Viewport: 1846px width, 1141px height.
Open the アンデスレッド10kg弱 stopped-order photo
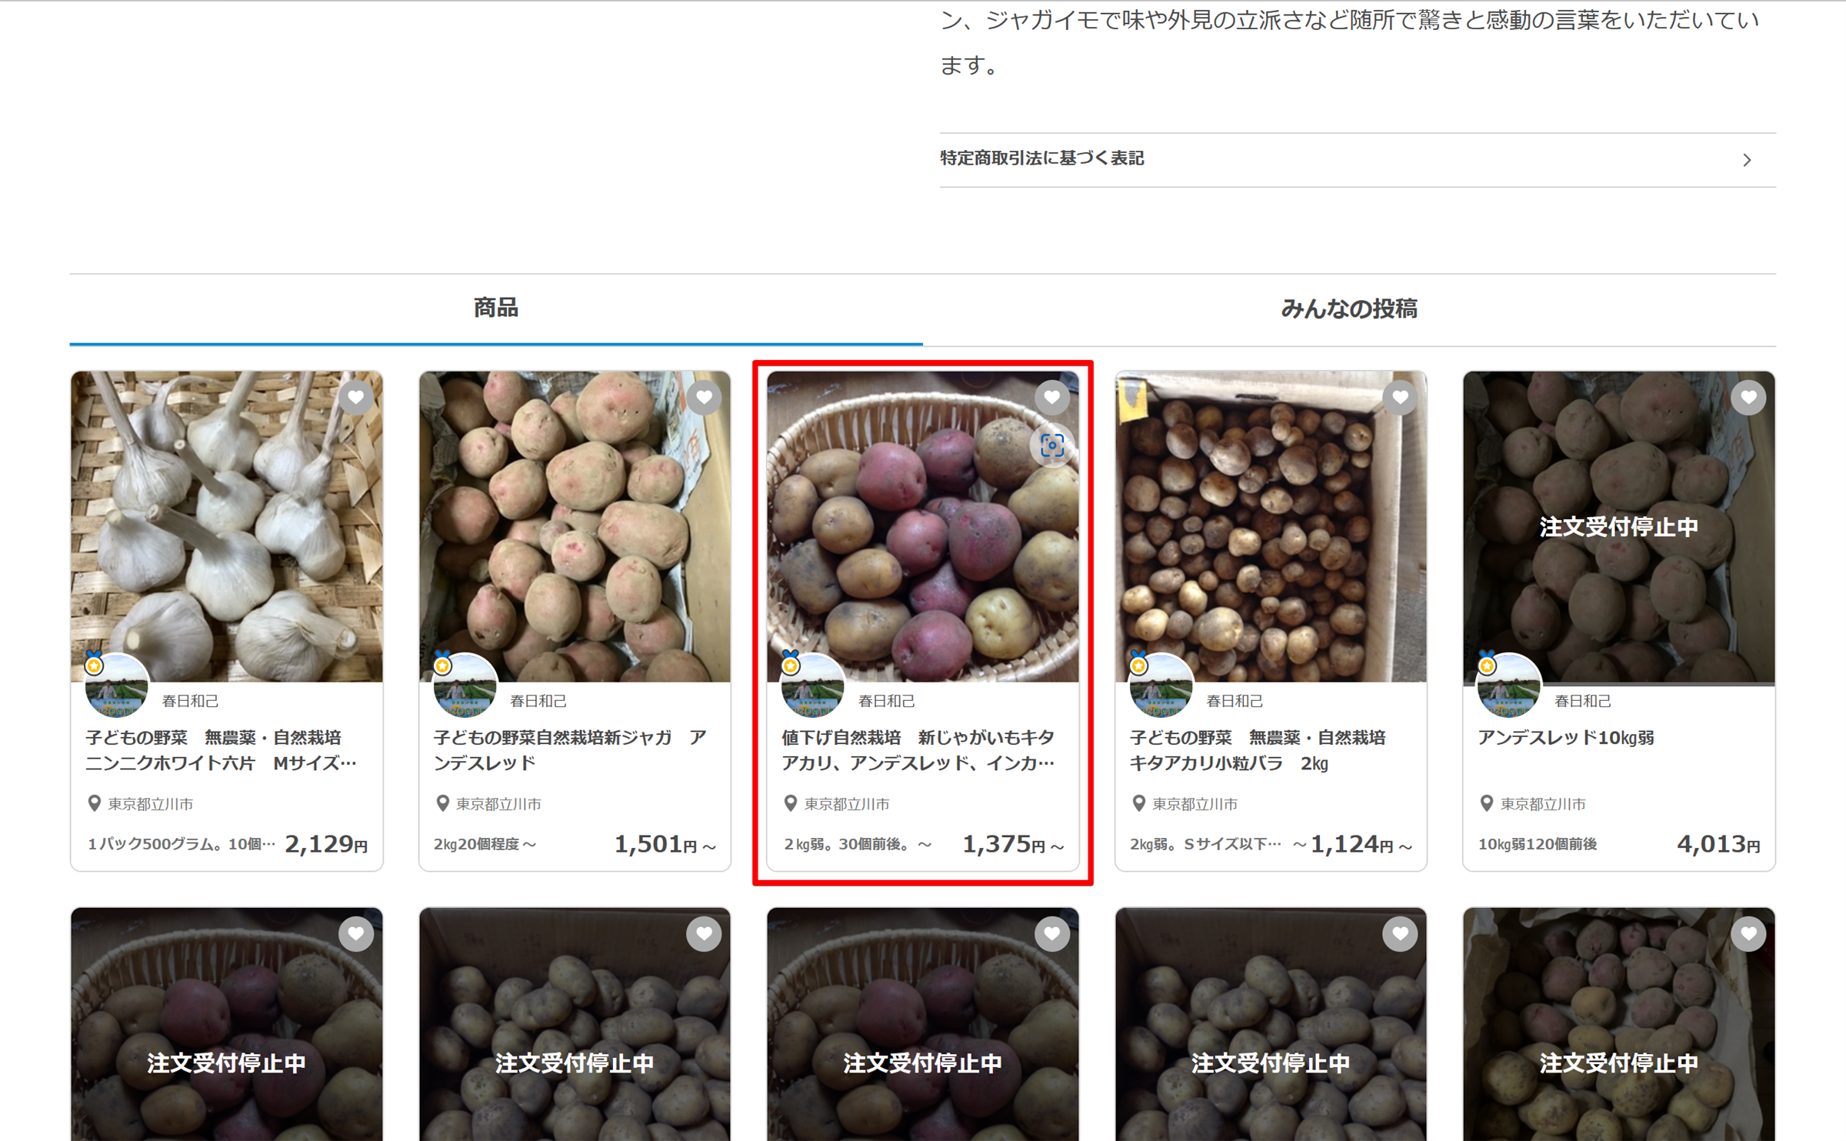coord(1619,526)
